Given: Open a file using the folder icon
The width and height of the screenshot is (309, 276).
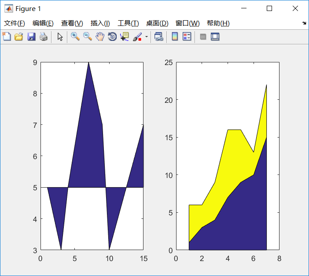Looking at the screenshot, I should tap(19, 36).
